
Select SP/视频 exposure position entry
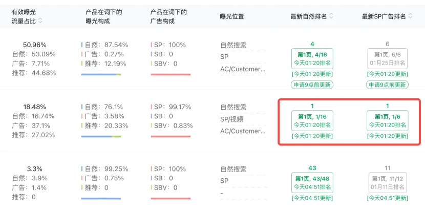[232, 119]
